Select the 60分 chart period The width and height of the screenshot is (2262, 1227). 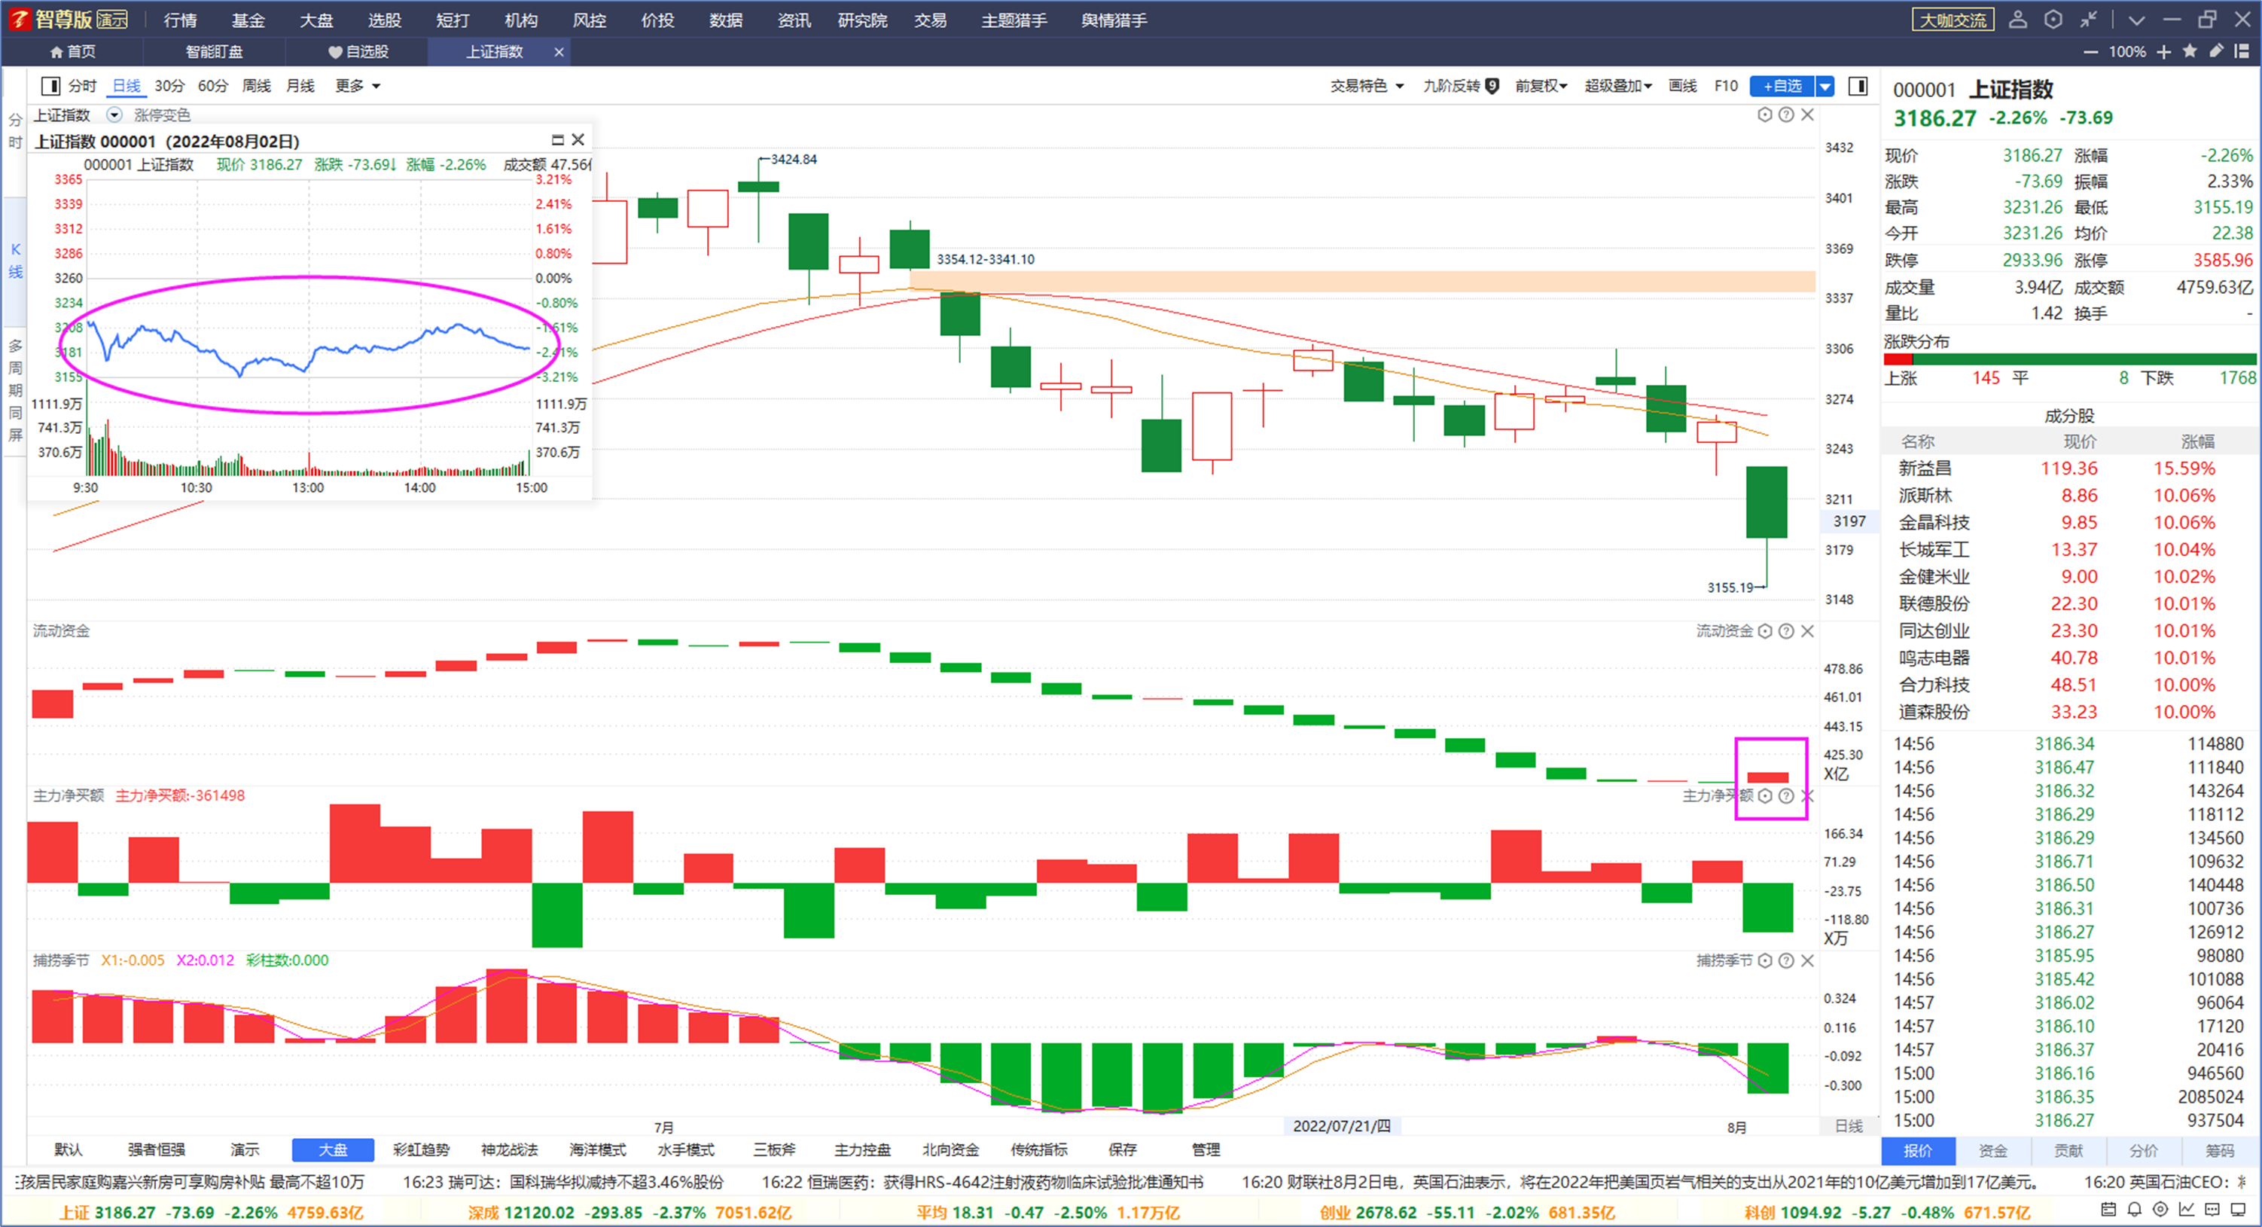(x=212, y=85)
